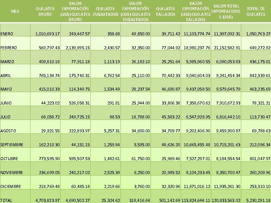This screenshot has height=203, width=271.
Task: Select the JUNIO row label
Action: pyautogui.click(x=6, y=103)
